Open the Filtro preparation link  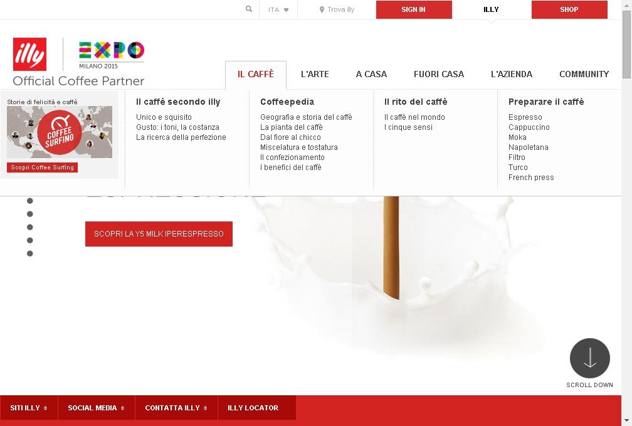[517, 157]
